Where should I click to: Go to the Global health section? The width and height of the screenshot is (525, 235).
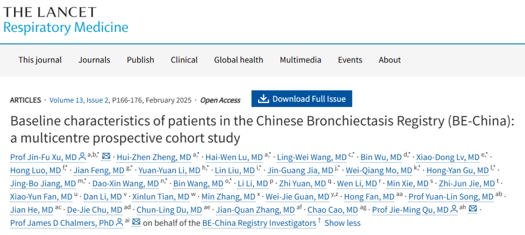[239, 60]
